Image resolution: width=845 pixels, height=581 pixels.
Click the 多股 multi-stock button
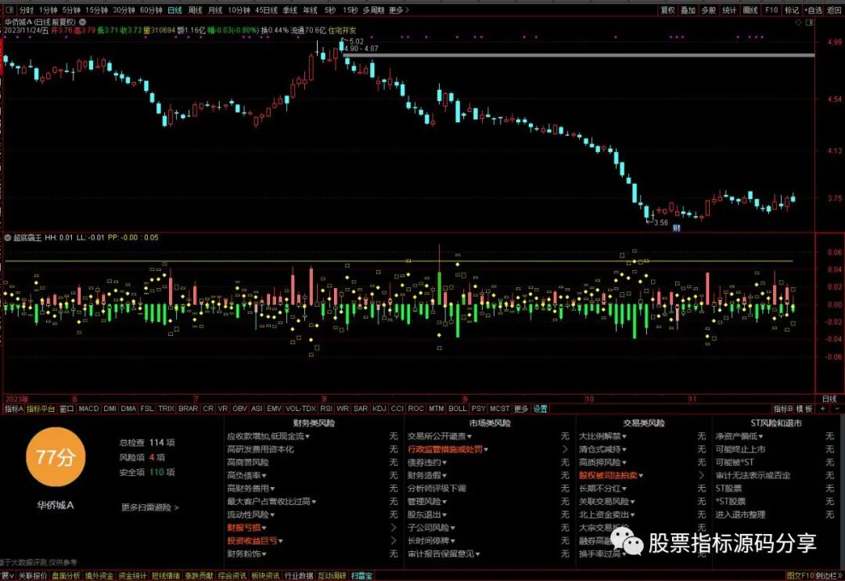tap(709, 10)
